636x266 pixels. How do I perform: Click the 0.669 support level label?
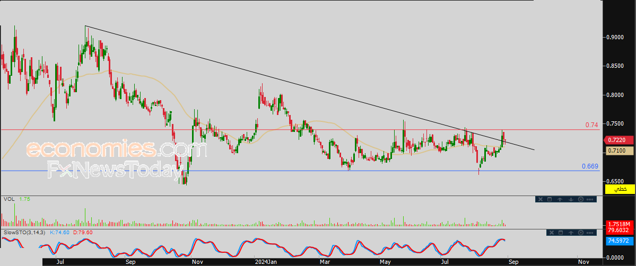590,166
